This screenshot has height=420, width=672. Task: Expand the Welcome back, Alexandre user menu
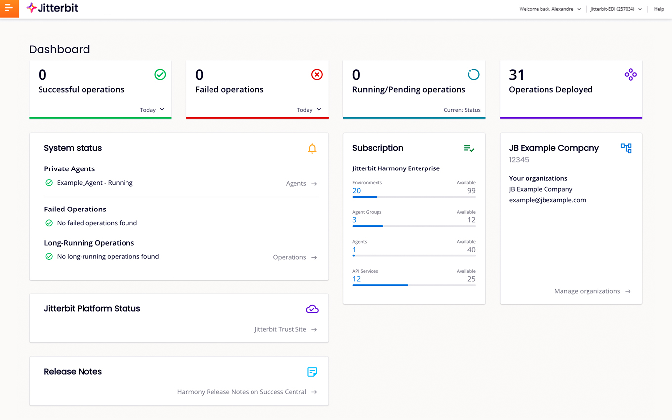pyautogui.click(x=550, y=9)
